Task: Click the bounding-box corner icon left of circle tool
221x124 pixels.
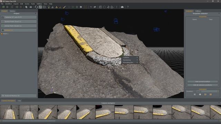Action: (100, 7)
